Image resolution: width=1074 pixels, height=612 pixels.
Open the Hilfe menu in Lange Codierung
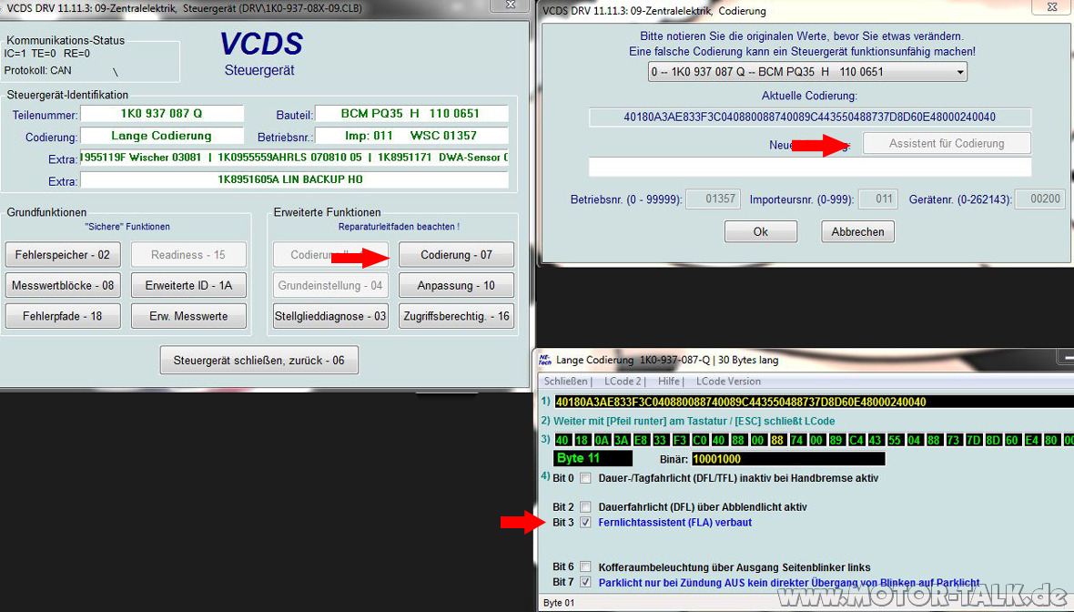(668, 381)
